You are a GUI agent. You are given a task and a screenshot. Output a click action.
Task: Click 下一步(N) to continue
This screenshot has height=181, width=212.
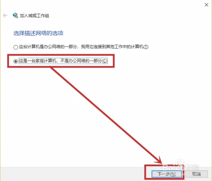click(167, 174)
